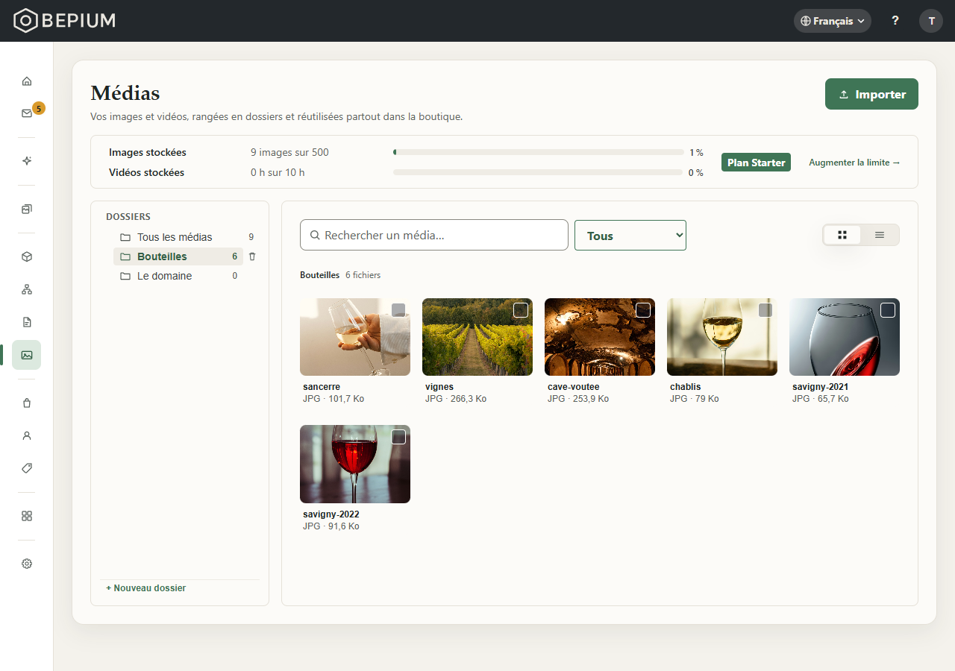Click the Augmenter la limite link
Viewport: 955px width, 671px height.
click(854, 163)
